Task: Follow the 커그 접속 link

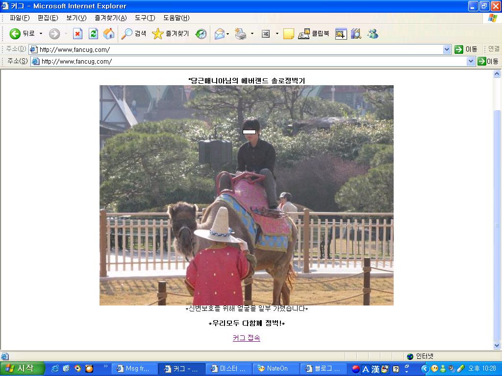Action: coord(246,338)
